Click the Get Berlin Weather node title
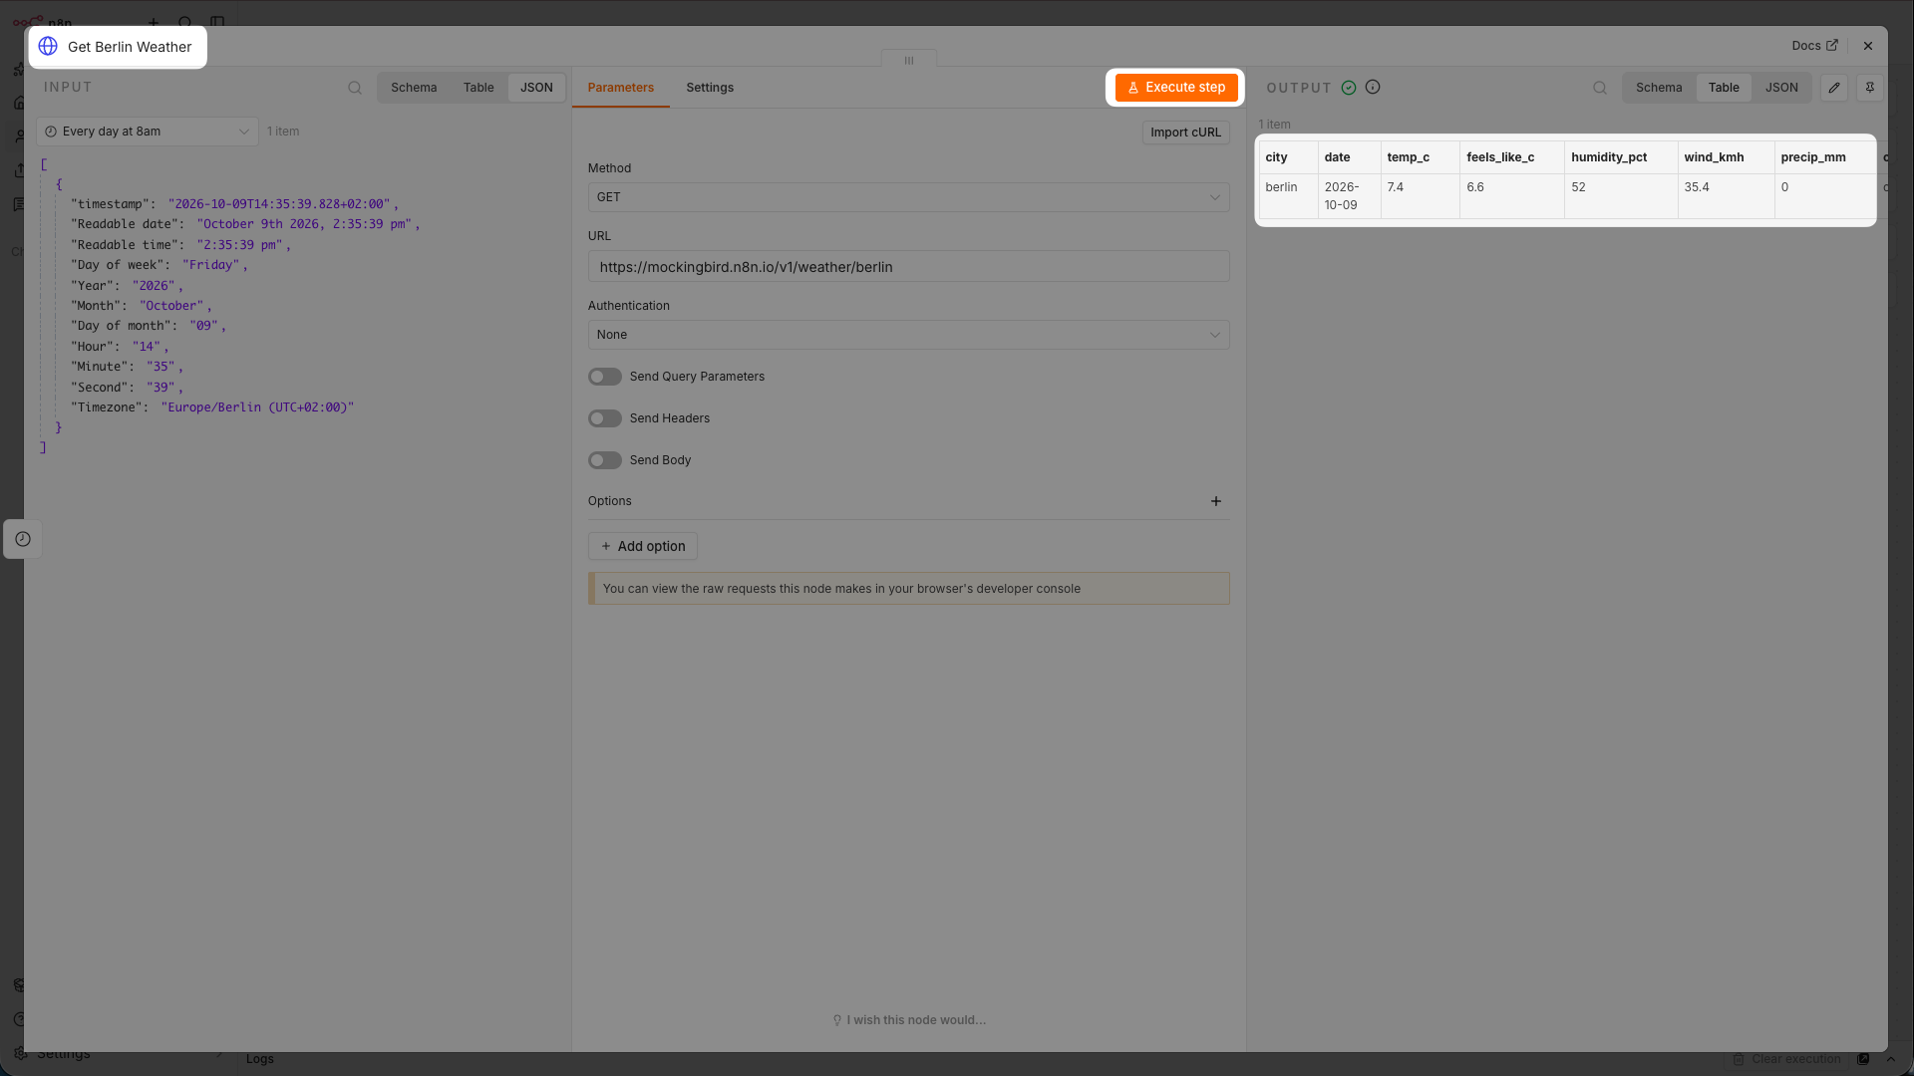Screen dimensions: 1914x1076 pyautogui.click(x=130, y=47)
